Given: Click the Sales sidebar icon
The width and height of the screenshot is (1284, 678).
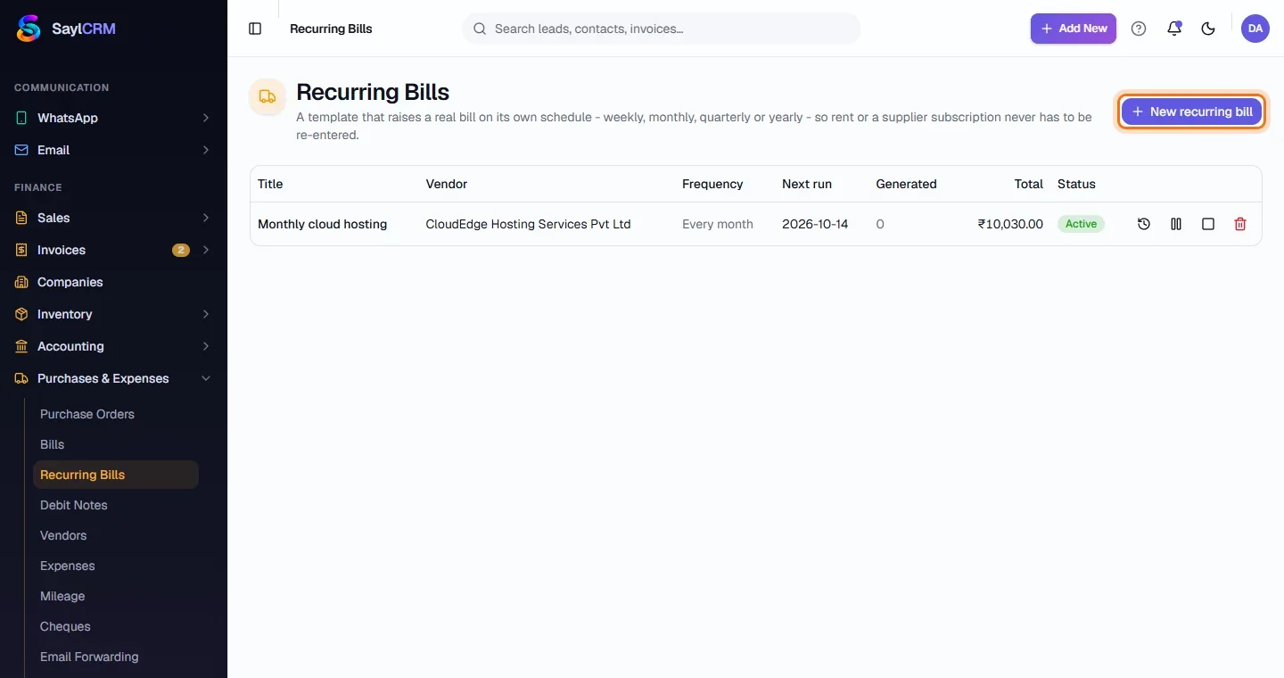Looking at the screenshot, I should 21,218.
